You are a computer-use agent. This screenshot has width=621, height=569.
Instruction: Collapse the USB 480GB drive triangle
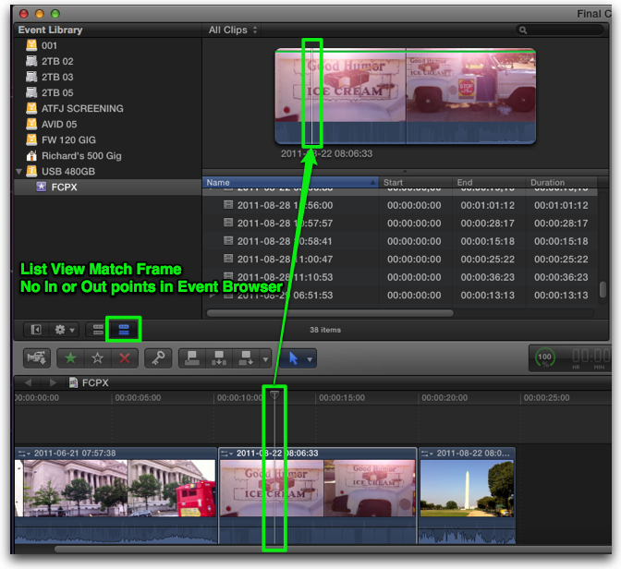18,172
